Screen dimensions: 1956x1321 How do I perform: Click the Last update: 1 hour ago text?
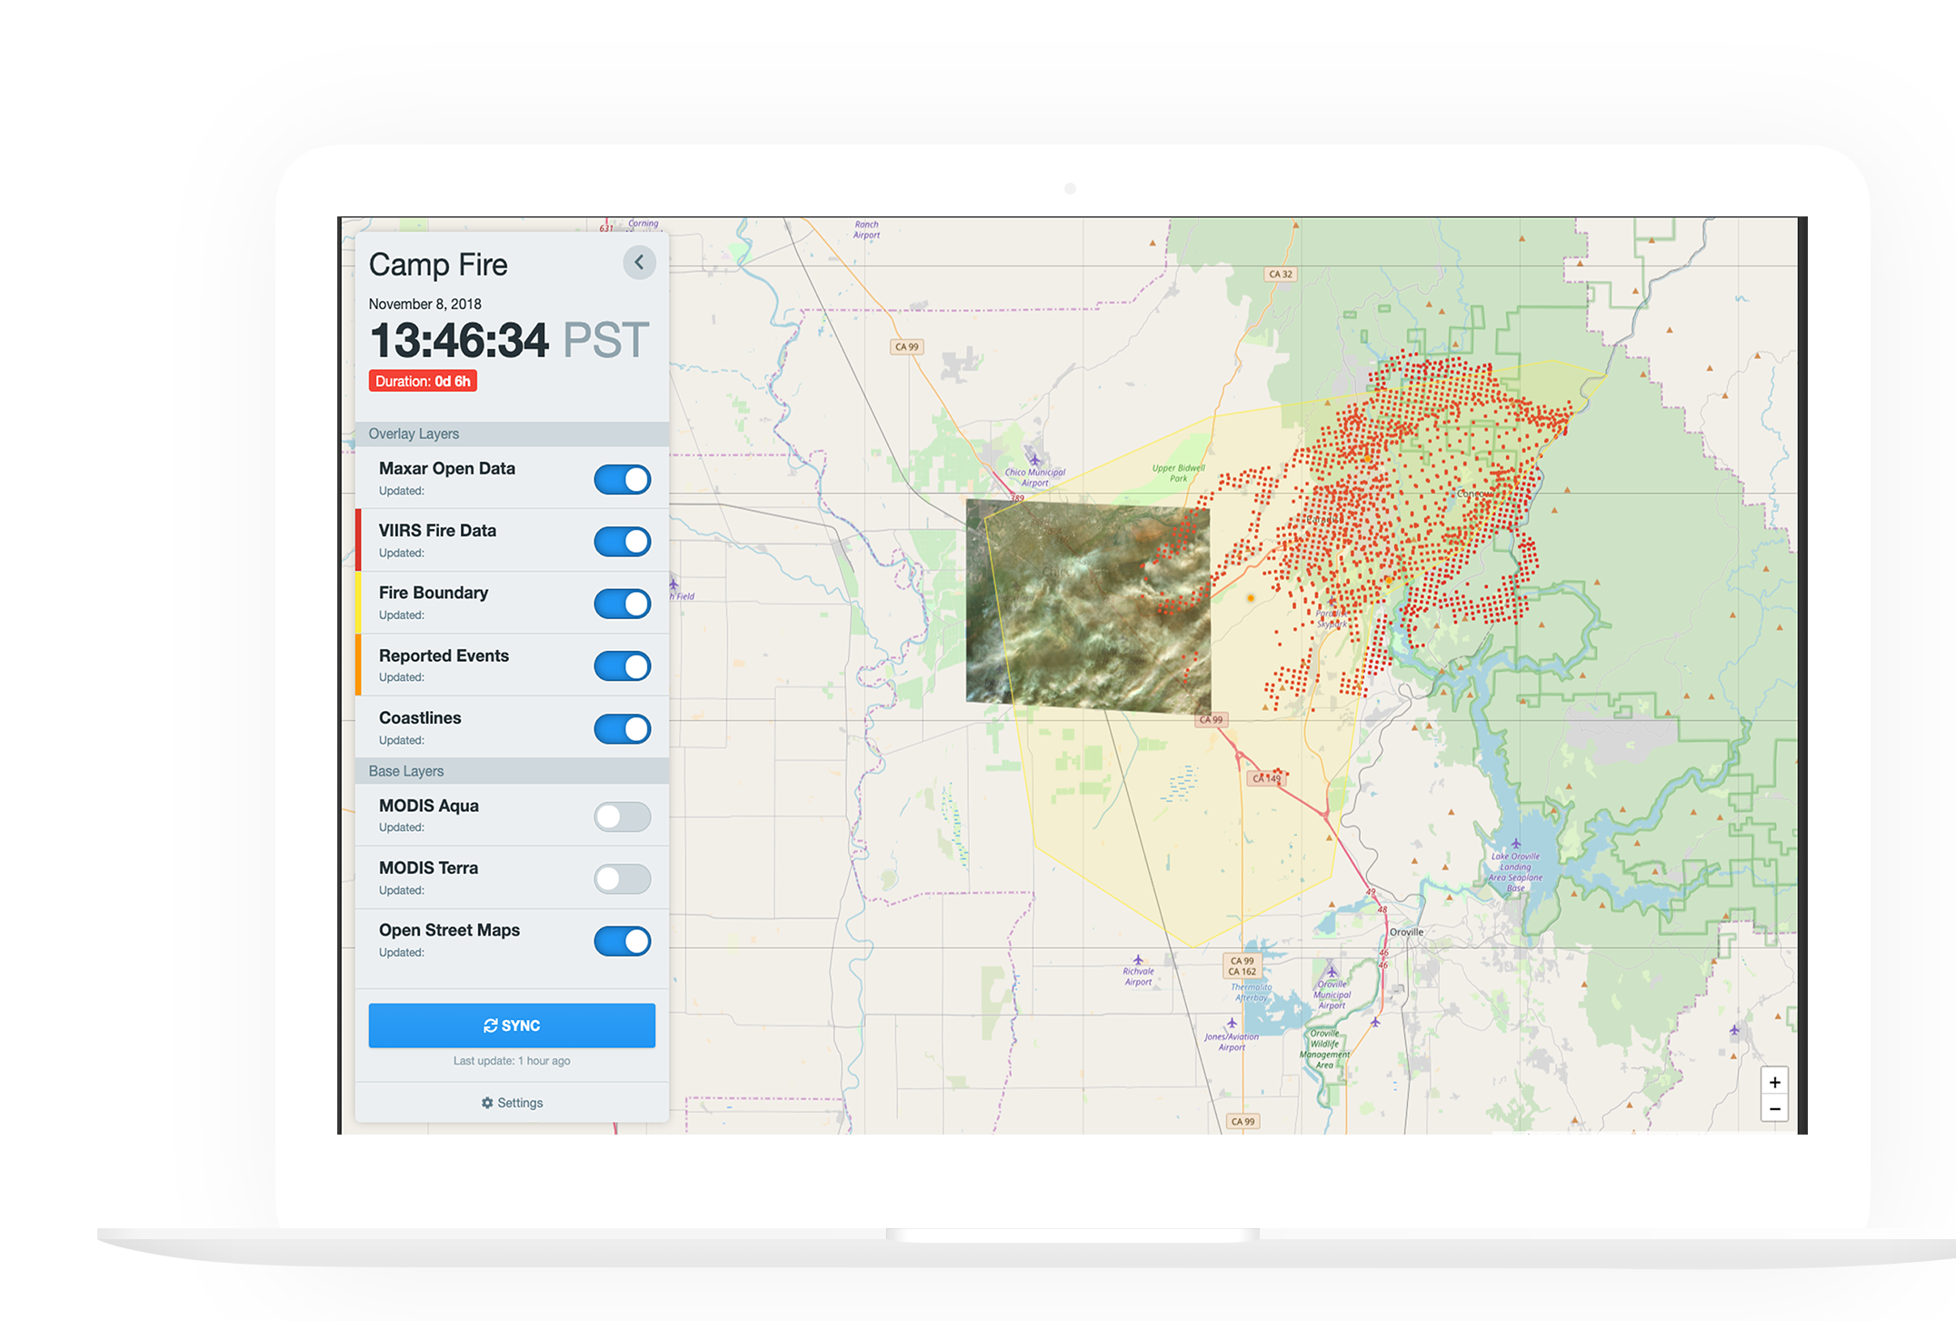coord(512,1061)
